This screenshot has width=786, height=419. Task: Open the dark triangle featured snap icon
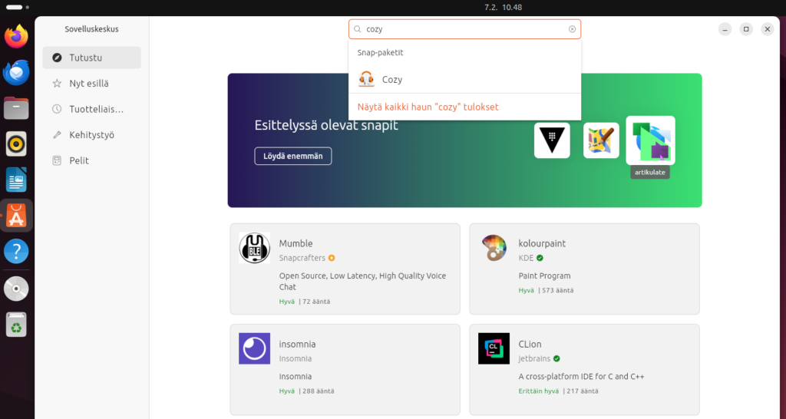point(552,140)
